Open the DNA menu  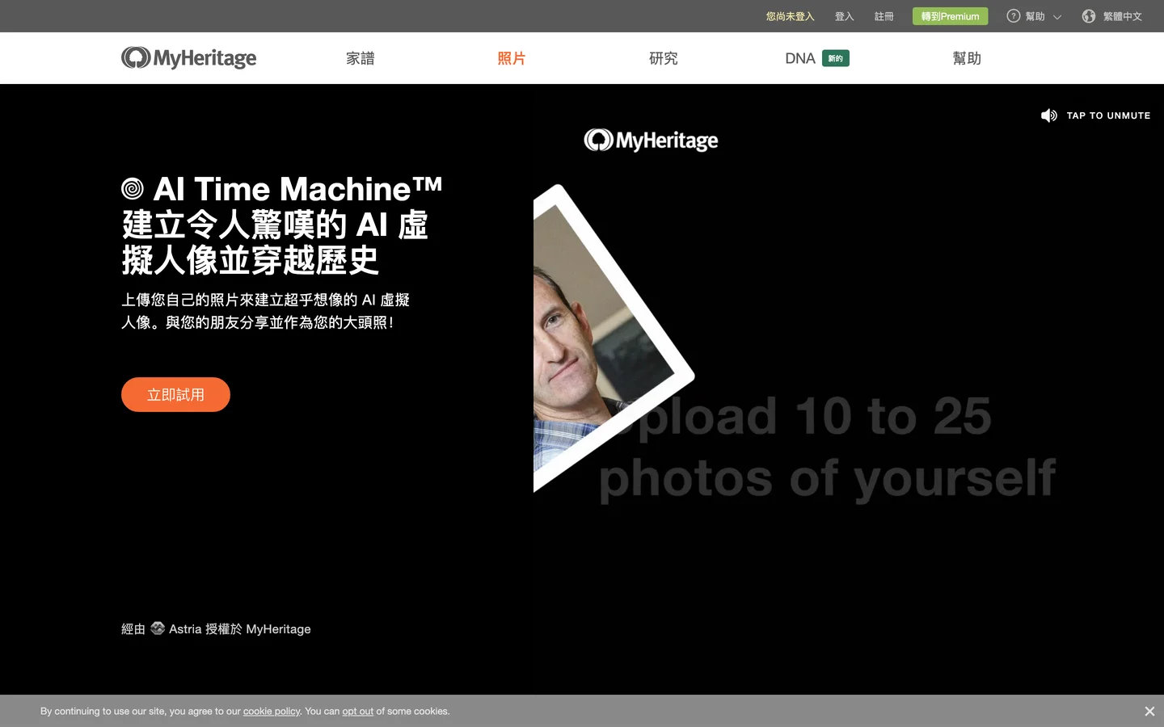[800, 58]
